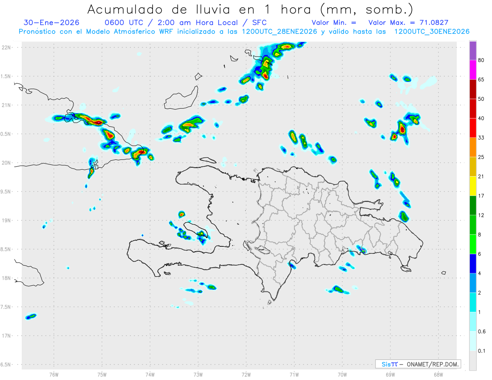Viewport: 492px width, 380px height.
Task: Click the legend value "0.1"
Action: pos(482,351)
